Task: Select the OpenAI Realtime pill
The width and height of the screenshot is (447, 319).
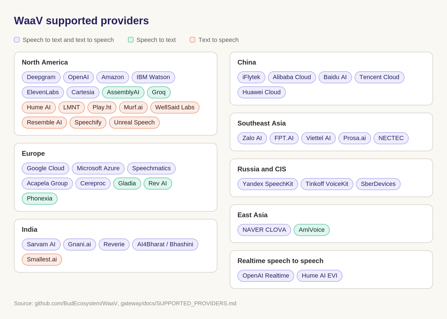Action: tap(266, 276)
